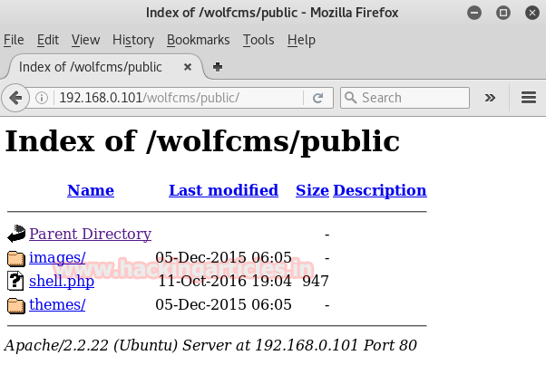The image size is (546, 384).
Task: Sort the listing by Name
Action: (91, 190)
